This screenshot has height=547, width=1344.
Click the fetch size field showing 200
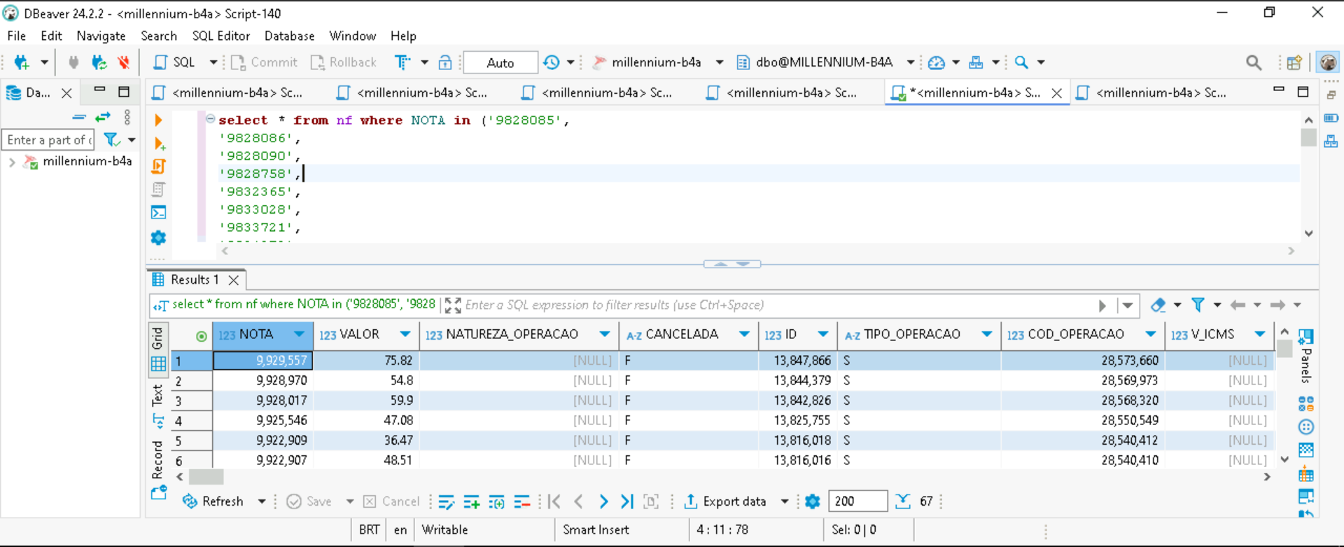[x=857, y=501]
